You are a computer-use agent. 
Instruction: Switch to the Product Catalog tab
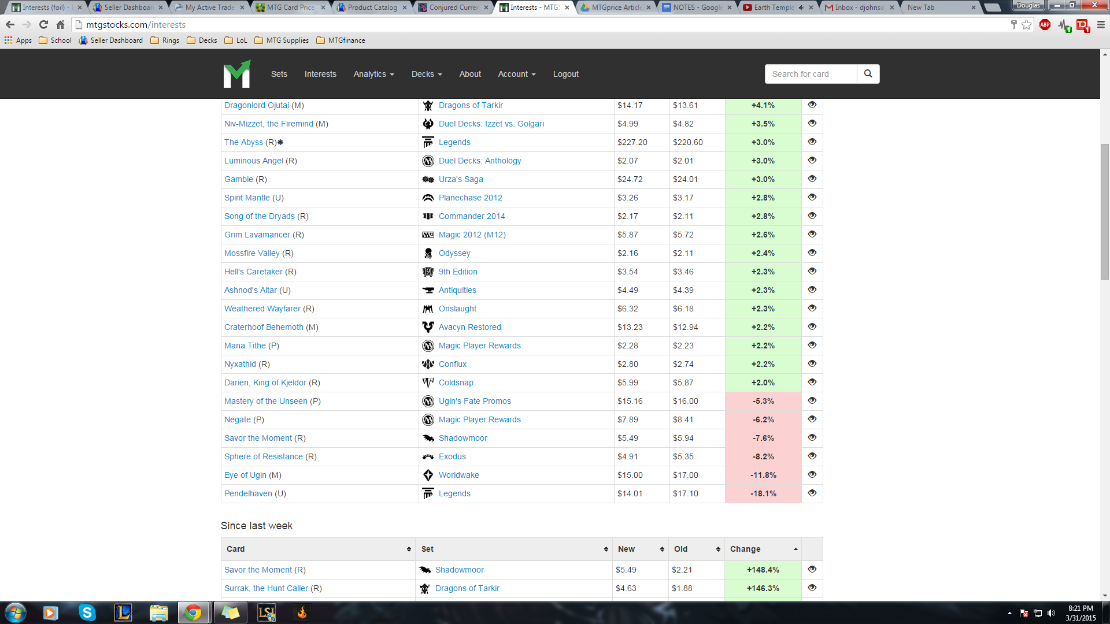373,8
